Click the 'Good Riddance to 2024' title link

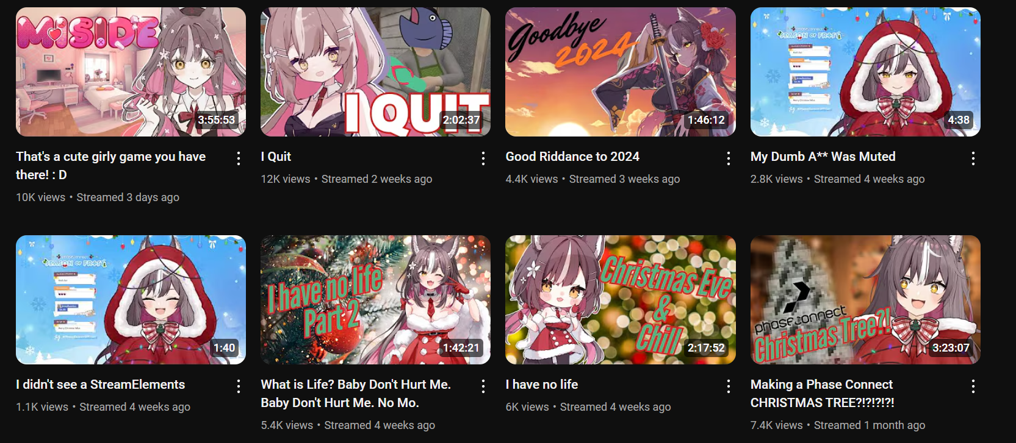[572, 157]
